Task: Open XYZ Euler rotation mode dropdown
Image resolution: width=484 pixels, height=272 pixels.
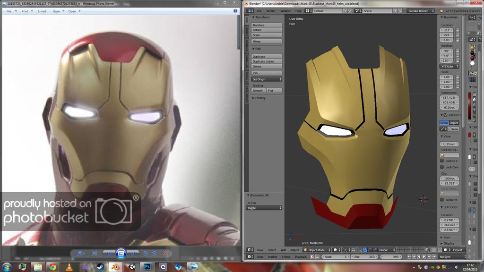Action: pyautogui.click(x=449, y=66)
